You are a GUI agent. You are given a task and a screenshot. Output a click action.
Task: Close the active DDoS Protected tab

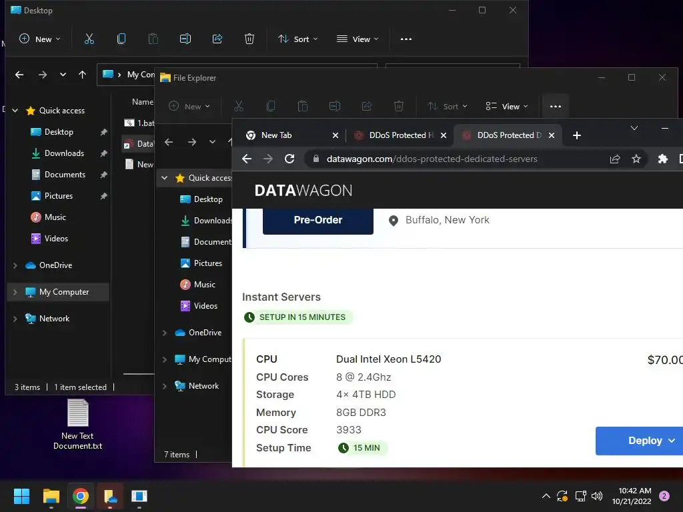coord(552,135)
